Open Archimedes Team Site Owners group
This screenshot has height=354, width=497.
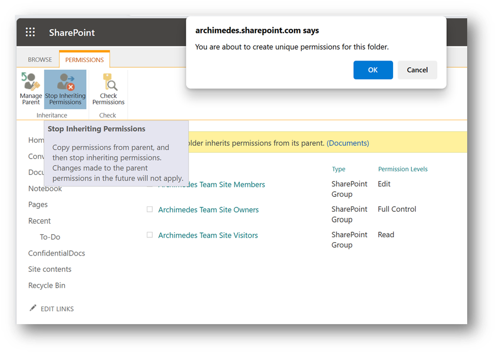[x=208, y=210]
